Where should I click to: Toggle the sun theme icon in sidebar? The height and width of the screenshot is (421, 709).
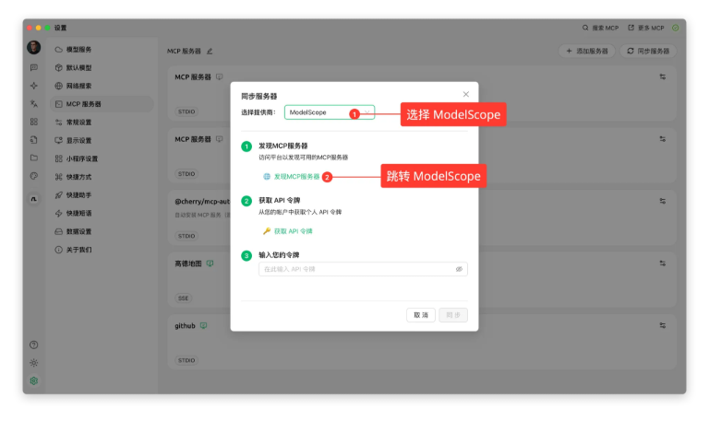coord(34,363)
